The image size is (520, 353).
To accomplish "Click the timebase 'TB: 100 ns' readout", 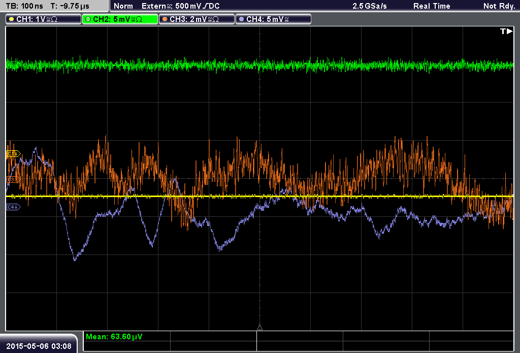I will (24, 6).
